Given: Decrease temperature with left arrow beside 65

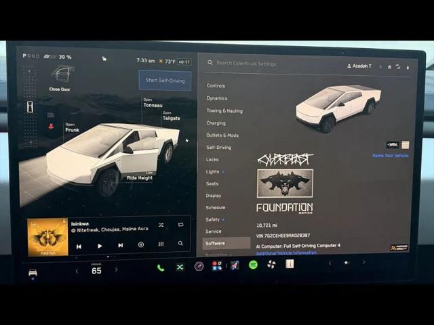Looking at the screenshot, I should coord(77,271).
